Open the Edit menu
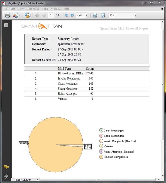Viewport: 166px width, 183px height. click(13, 9)
